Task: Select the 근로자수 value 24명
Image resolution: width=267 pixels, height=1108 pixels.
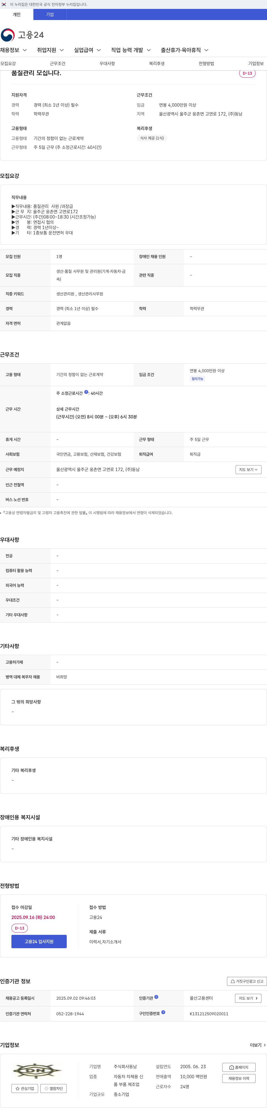Action: point(185,1087)
